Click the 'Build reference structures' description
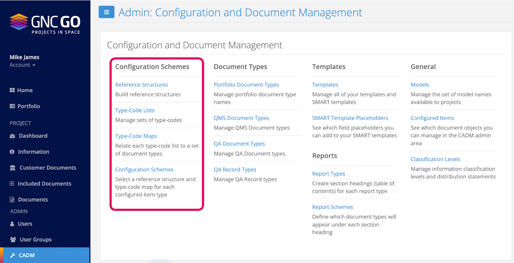This screenshot has height=263, width=514. 148,95
